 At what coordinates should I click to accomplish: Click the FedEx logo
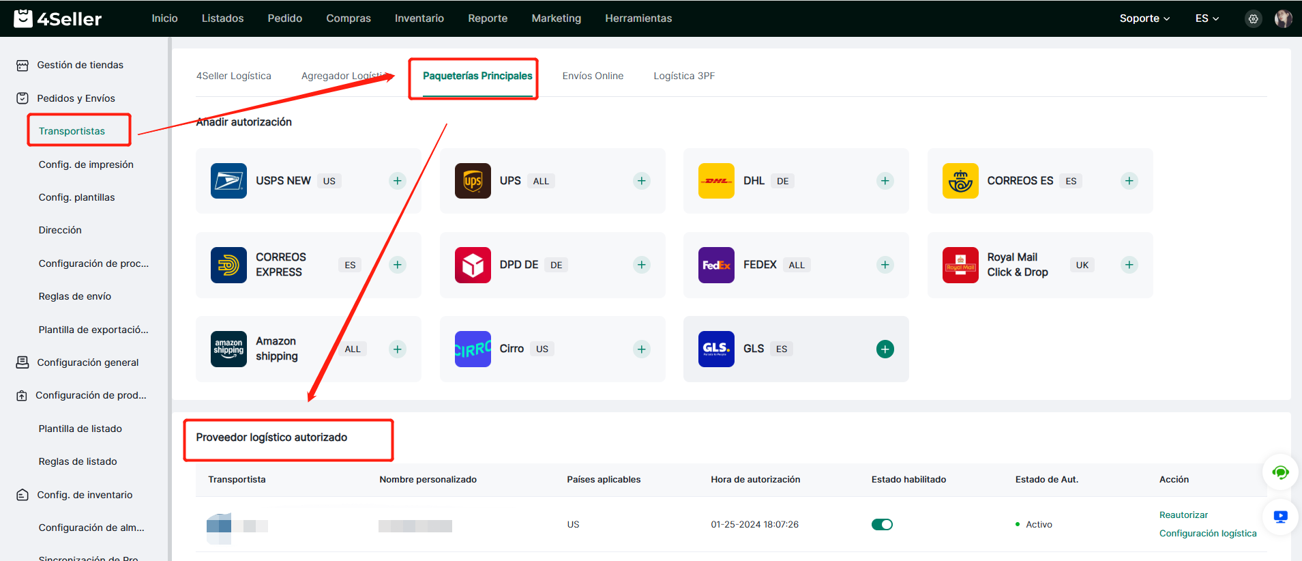pyautogui.click(x=716, y=265)
